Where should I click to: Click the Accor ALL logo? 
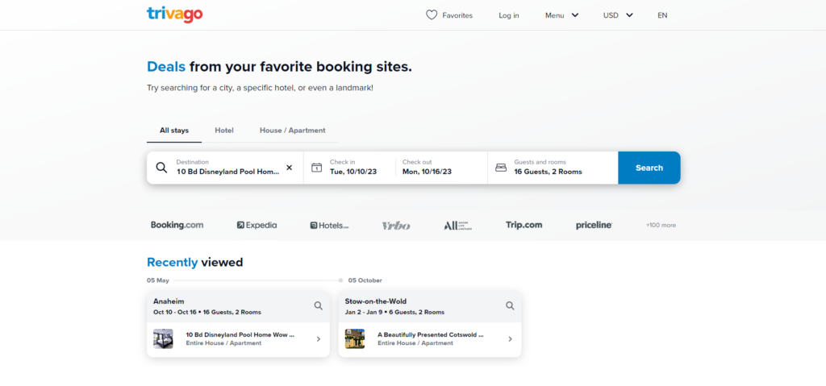(x=458, y=226)
